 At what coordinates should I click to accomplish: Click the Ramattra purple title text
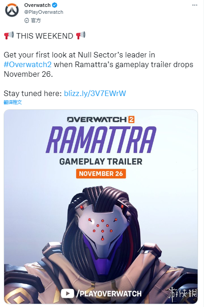pyautogui.click(x=101, y=140)
